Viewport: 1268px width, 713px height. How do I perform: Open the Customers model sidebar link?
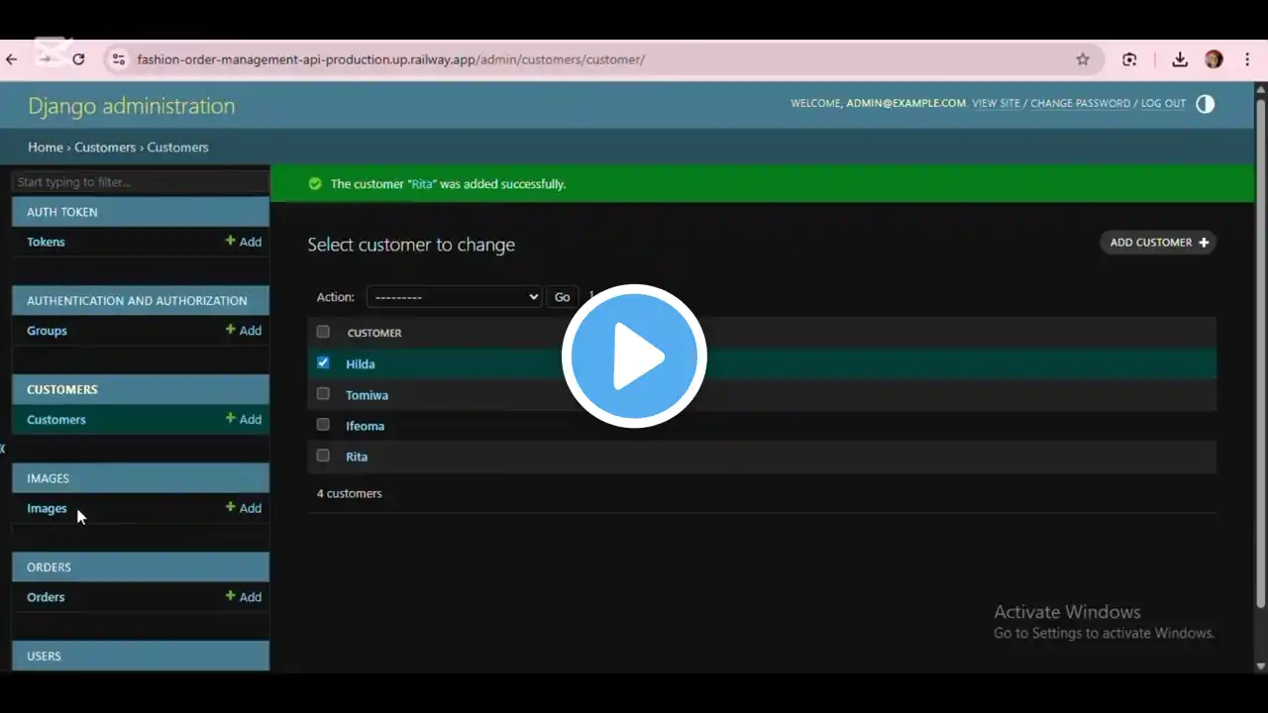coord(56,420)
